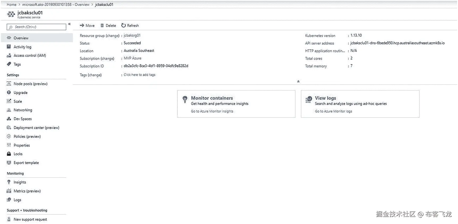This screenshot has width=458, height=224.
Task: Click the Properties icon
Action: [x=9, y=145]
